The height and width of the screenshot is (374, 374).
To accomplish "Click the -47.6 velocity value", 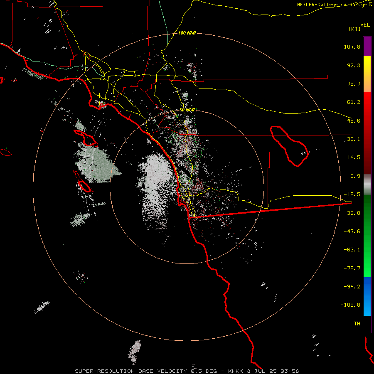I will pyautogui.click(x=352, y=231).
